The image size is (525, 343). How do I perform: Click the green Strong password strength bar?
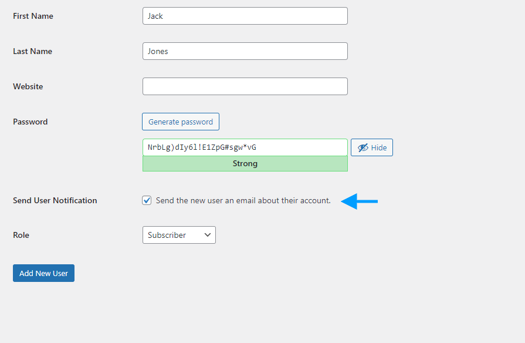pos(245,164)
